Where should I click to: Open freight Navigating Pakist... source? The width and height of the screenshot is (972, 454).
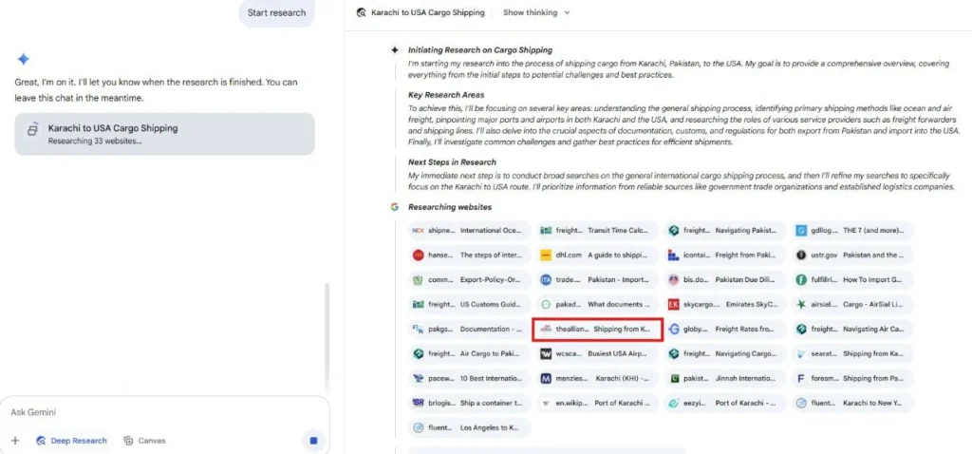[x=725, y=230]
